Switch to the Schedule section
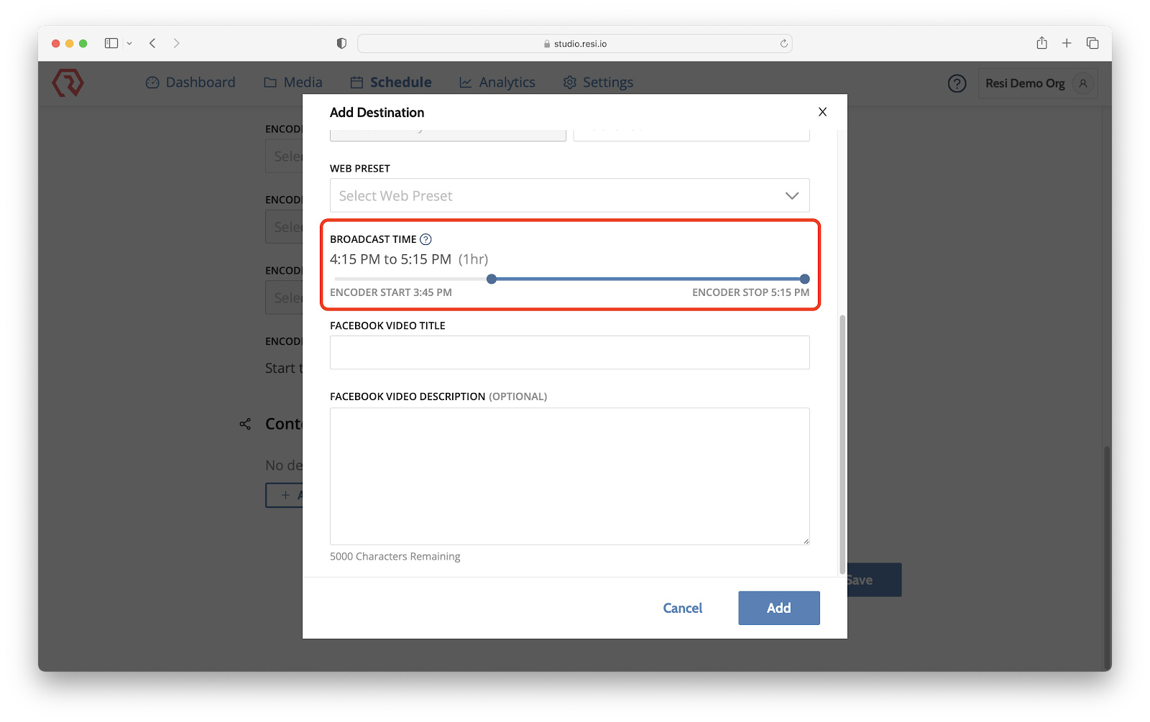Screen dimensions: 1150x722 tap(399, 82)
